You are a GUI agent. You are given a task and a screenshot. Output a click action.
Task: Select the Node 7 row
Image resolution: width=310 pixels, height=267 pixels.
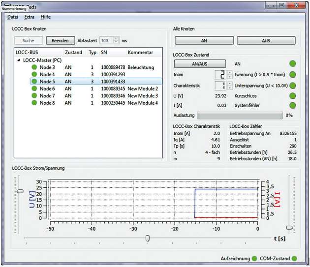click(x=96, y=96)
